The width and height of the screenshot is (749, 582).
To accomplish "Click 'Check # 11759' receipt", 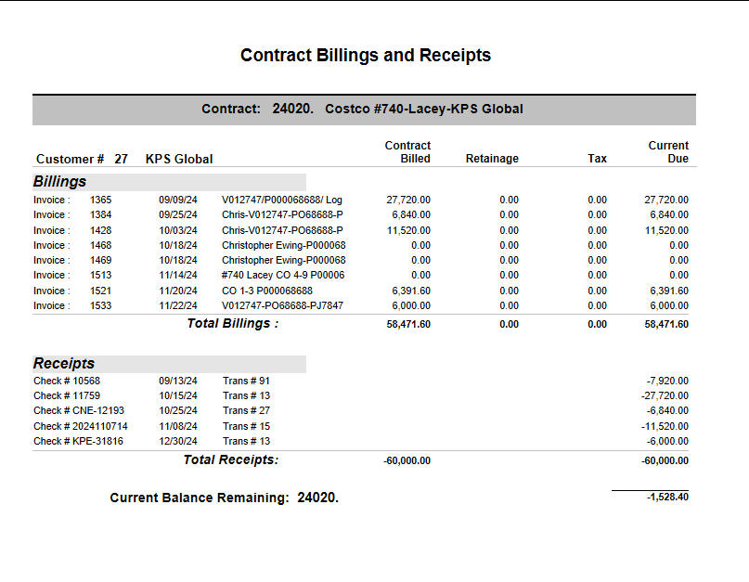I will 67,395.
